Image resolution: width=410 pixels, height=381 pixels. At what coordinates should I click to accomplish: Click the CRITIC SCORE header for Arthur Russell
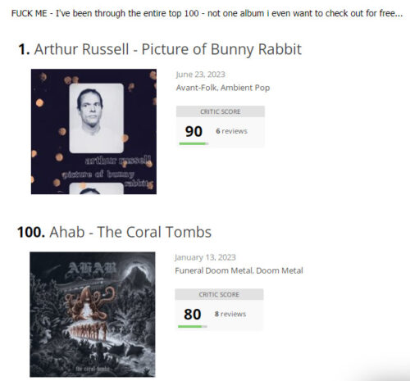(221, 111)
